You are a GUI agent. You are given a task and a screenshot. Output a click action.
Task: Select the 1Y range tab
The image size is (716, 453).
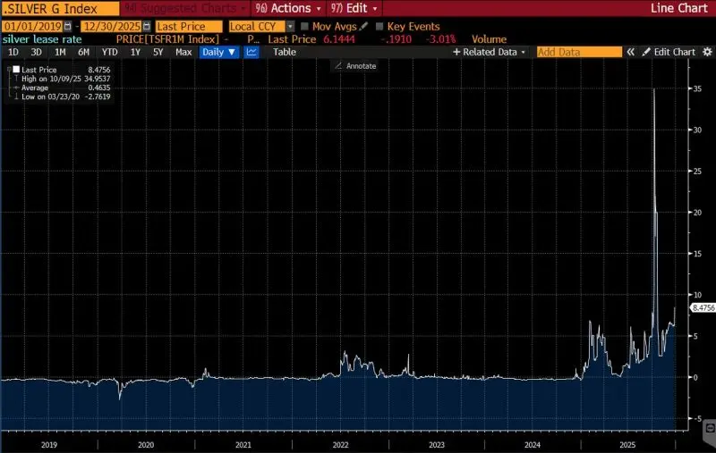[x=135, y=52]
